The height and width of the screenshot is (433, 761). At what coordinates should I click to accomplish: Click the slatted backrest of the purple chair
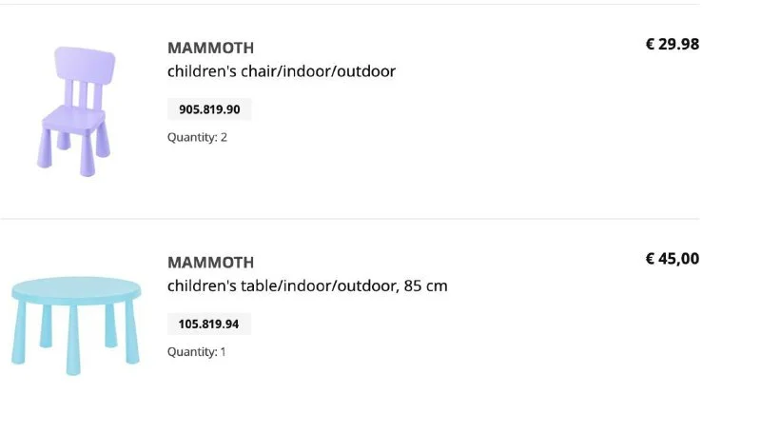[82, 76]
